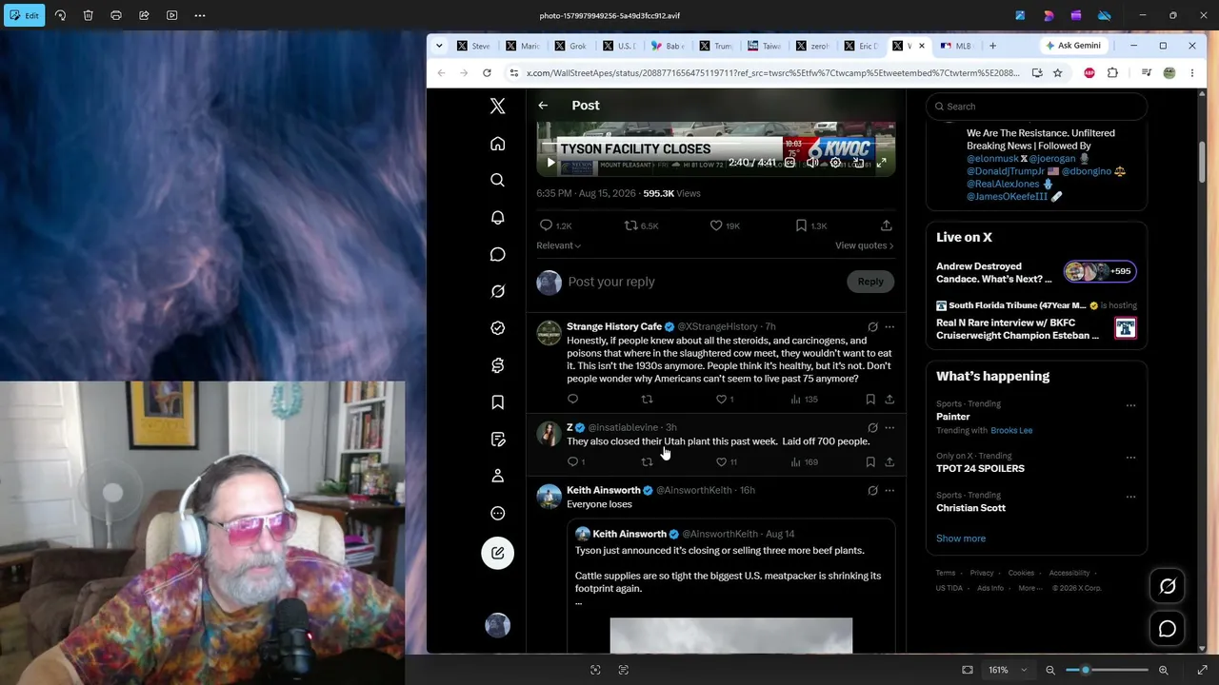Switch to the Steve browser tab
The width and height of the screenshot is (1219, 685).
(x=474, y=46)
